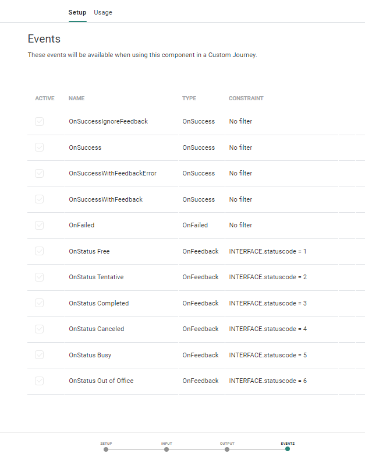Select the Setup tab

(x=77, y=12)
